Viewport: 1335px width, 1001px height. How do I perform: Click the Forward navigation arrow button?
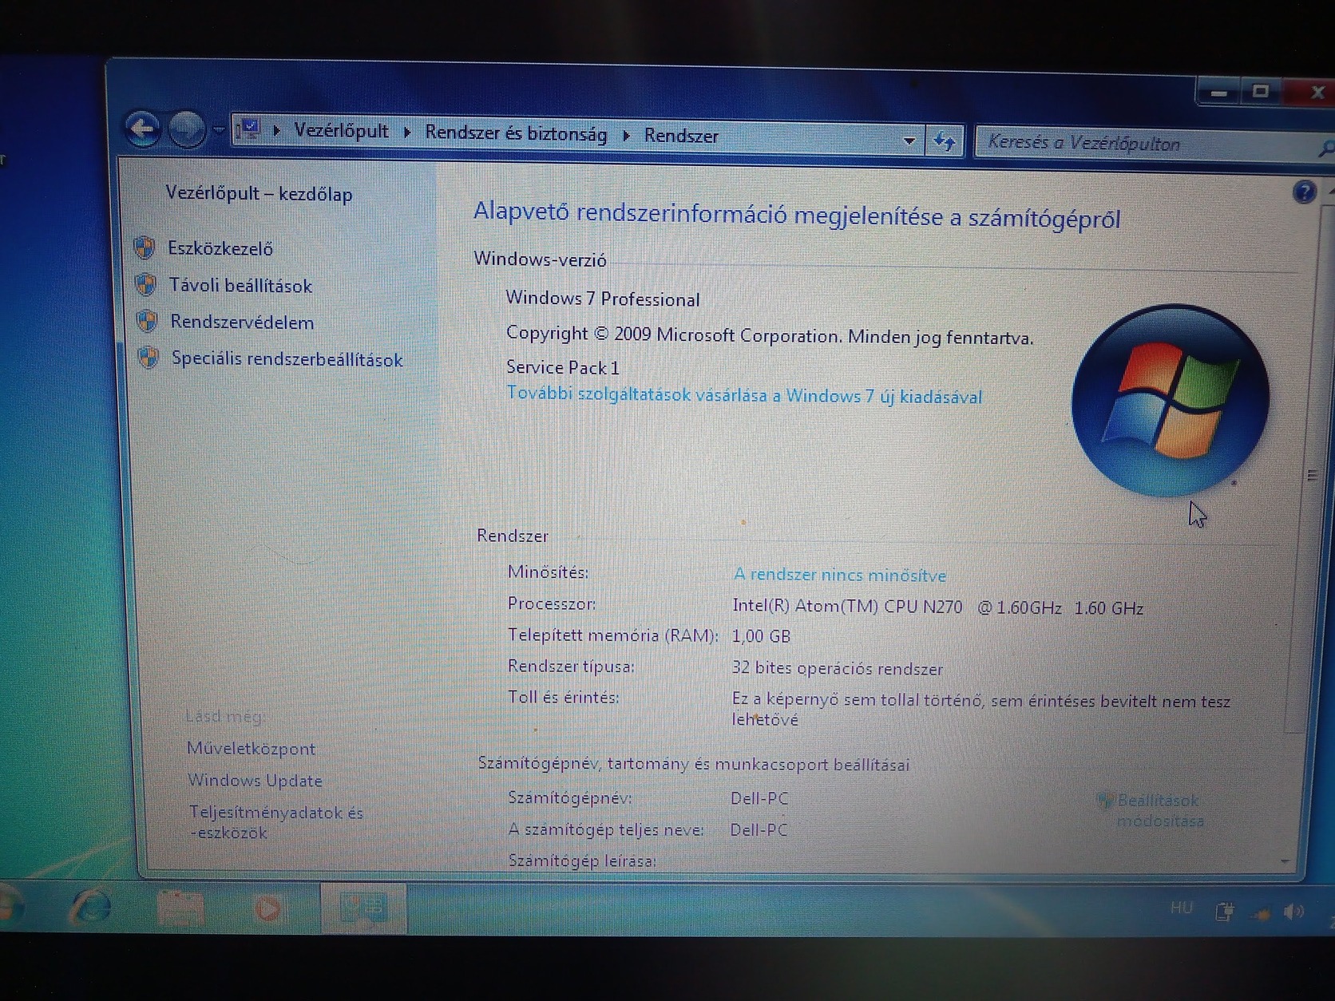(187, 129)
